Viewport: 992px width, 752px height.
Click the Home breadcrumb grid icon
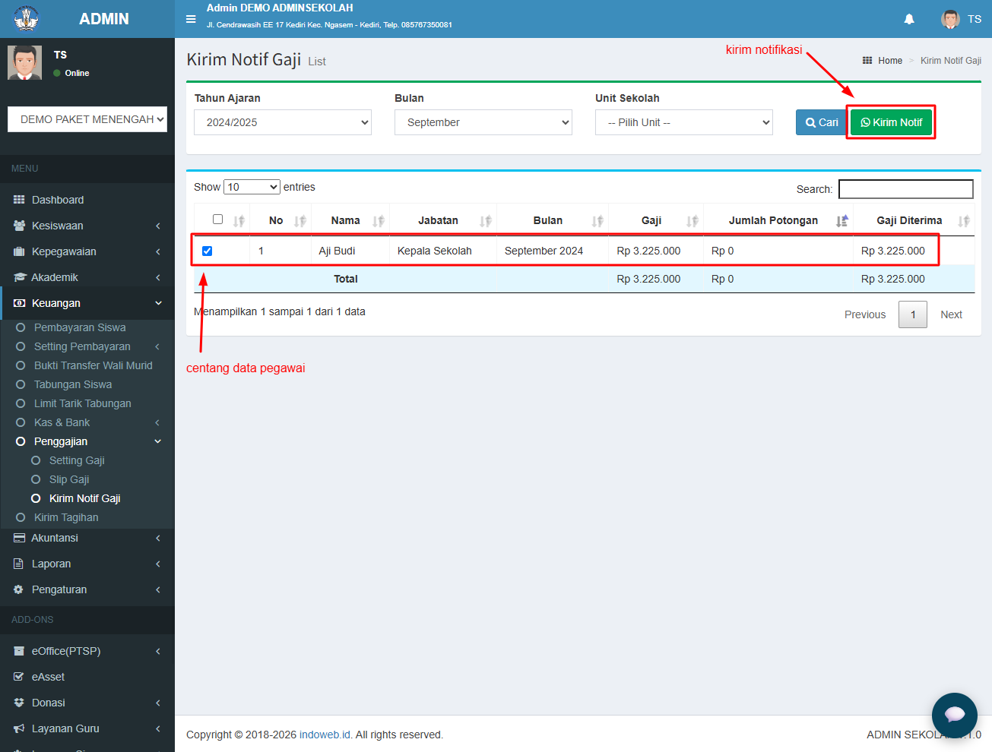[x=867, y=61]
